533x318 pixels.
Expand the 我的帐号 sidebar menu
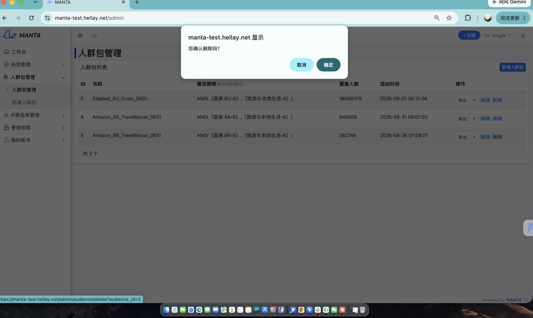[x=35, y=140]
